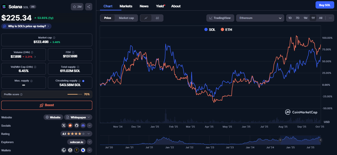The height and width of the screenshot is (155, 337).
Task: Click the Buy SOL button
Action: [x=325, y=5]
